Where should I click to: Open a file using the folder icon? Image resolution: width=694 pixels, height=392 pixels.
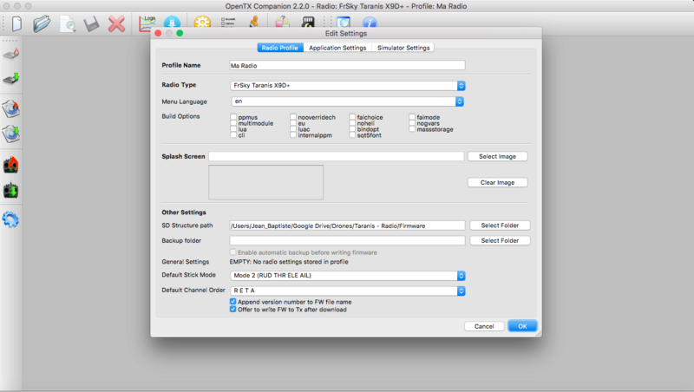[x=42, y=23]
